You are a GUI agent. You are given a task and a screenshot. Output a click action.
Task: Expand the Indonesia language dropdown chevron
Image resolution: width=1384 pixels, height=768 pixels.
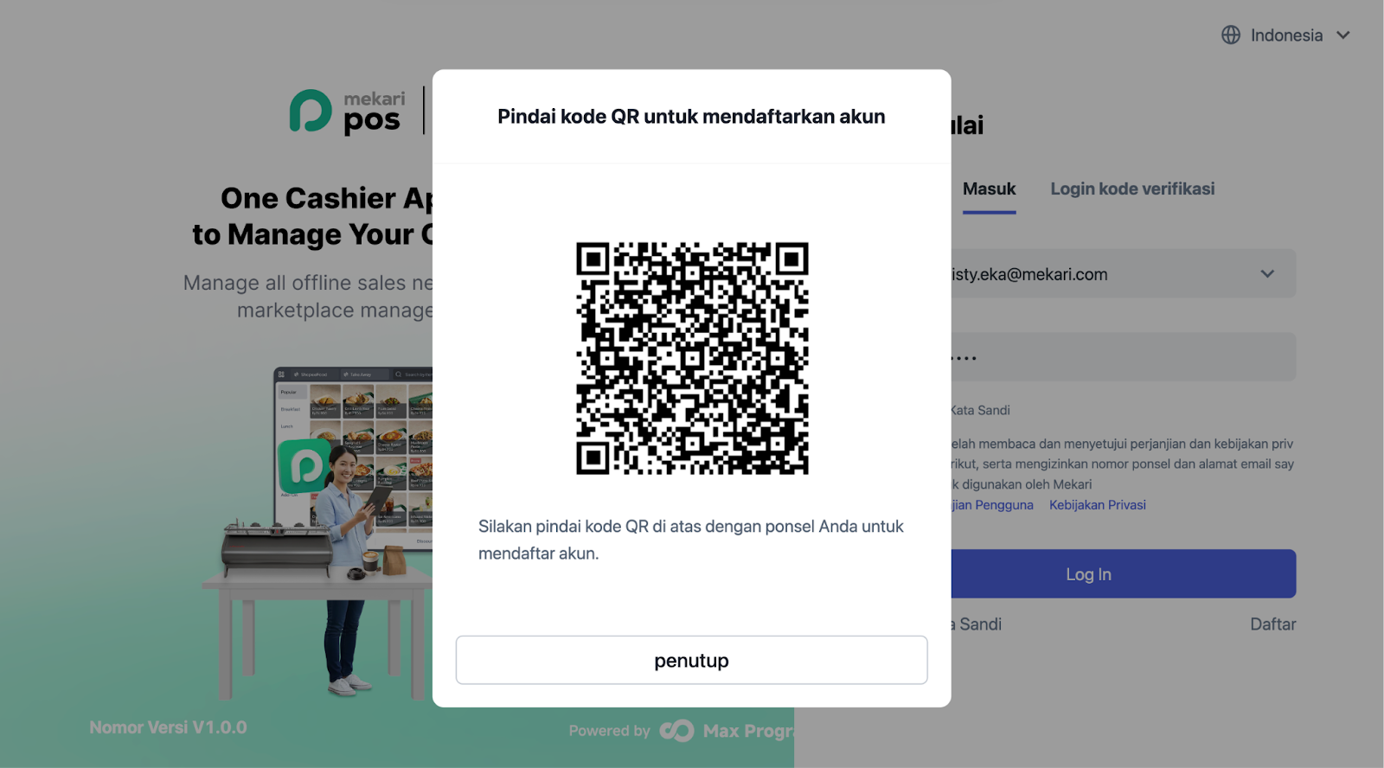coord(1343,35)
